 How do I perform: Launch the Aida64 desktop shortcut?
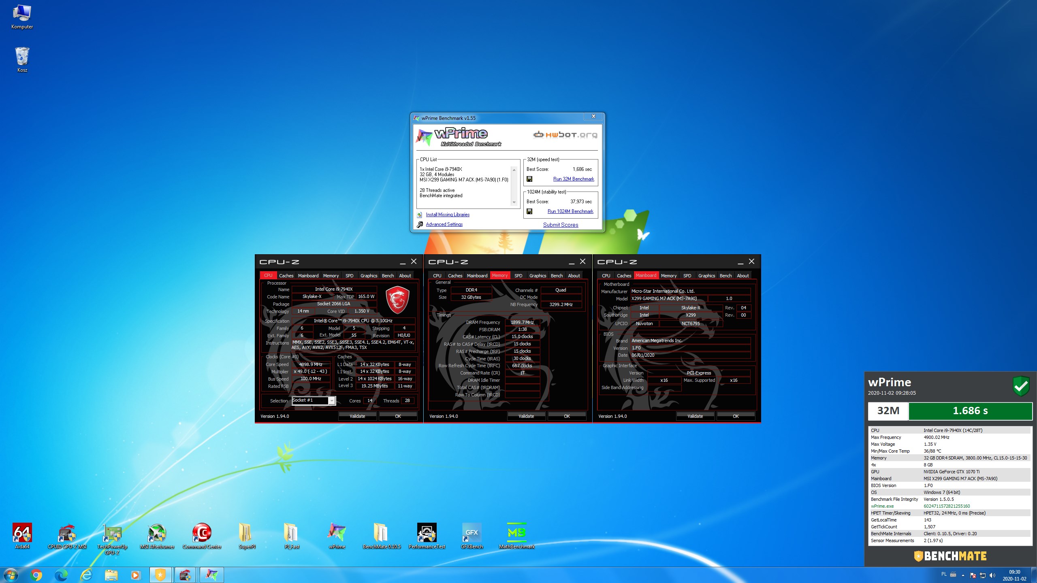(x=22, y=536)
